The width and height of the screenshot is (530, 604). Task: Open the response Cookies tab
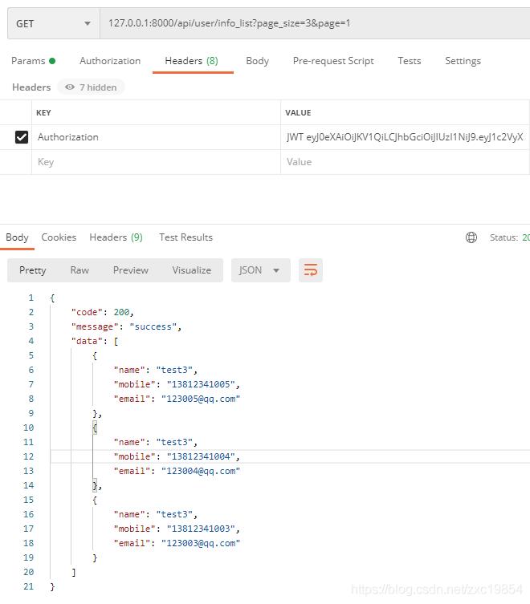click(x=59, y=237)
